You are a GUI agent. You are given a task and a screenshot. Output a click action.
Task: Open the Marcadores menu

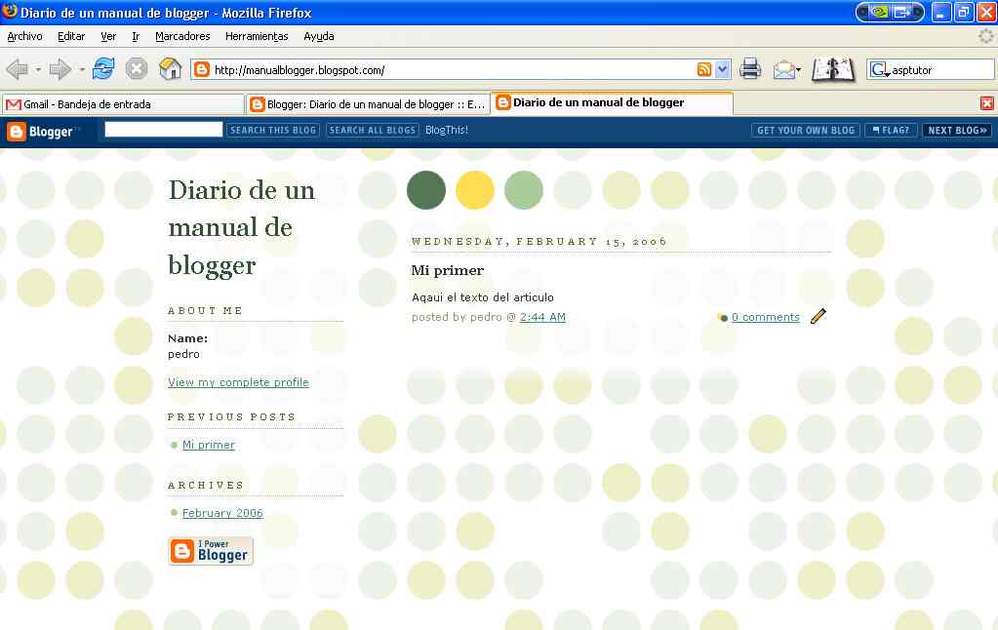point(182,36)
